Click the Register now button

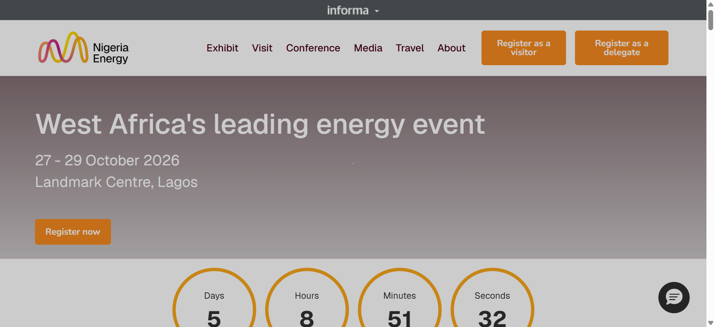(73, 232)
